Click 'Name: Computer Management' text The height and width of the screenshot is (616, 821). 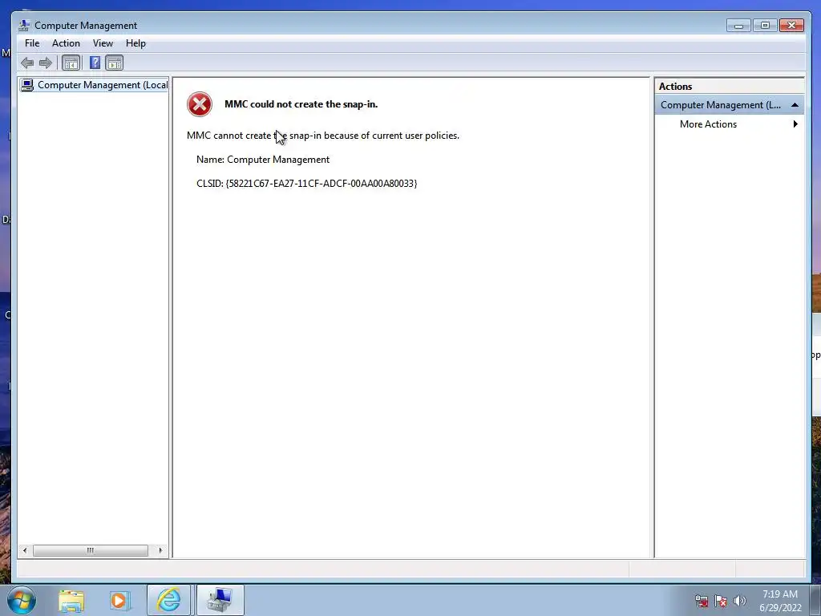pyautogui.click(x=263, y=160)
